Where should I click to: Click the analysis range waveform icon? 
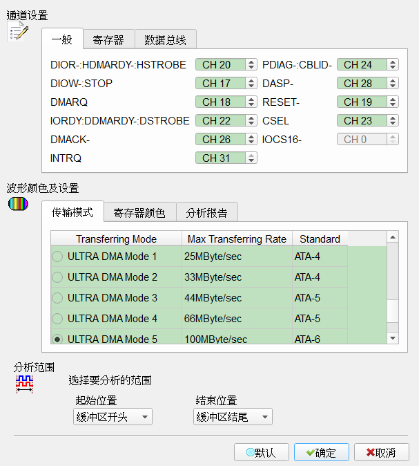pyautogui.click(x=24, y=384)
